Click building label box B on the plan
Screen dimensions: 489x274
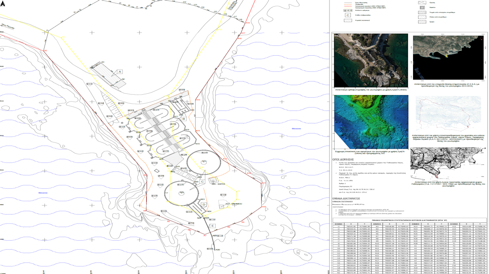tap(184, 119)
